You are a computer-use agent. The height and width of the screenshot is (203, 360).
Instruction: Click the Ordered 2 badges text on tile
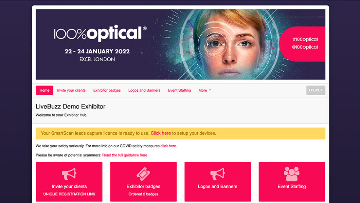click(143, 194)
